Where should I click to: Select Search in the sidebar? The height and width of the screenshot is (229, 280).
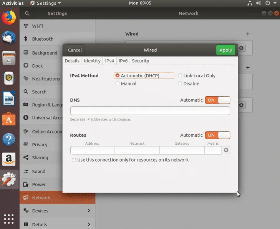pos(41,92)
